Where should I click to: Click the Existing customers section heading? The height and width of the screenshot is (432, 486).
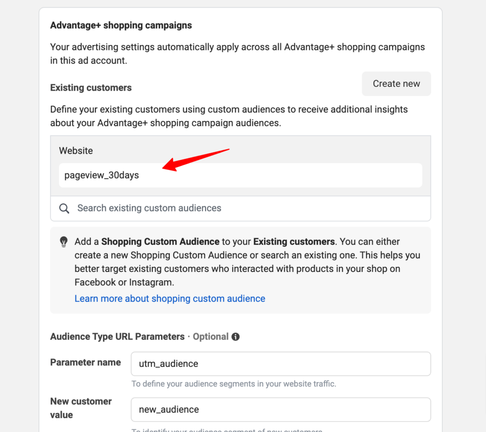(91, 88)
